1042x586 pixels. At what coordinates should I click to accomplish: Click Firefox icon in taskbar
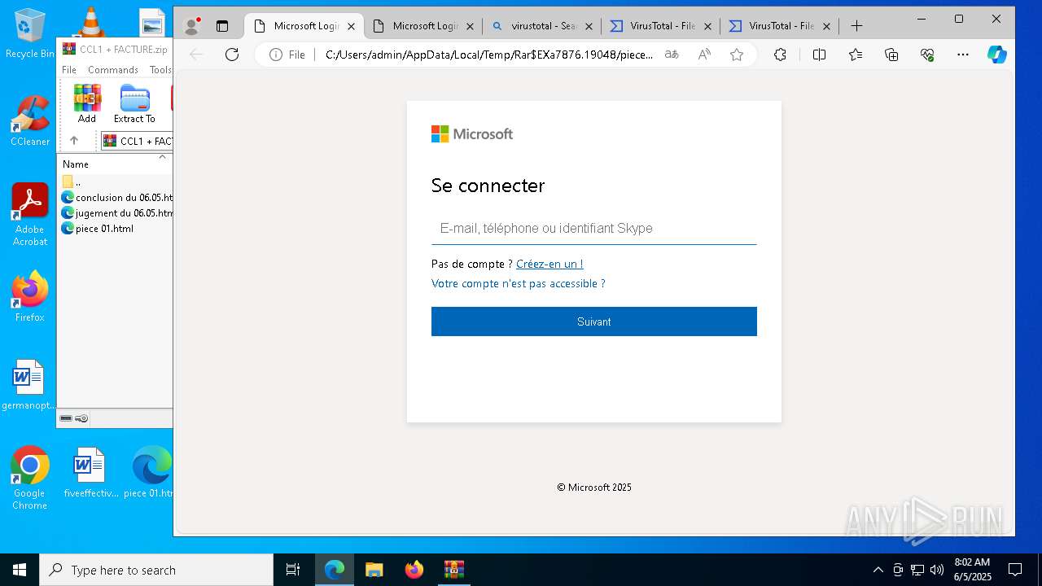click(414, 570)
